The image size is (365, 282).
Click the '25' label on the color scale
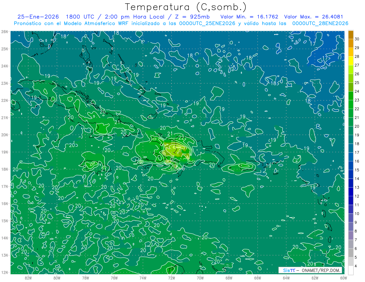click(x=357, y=83)
